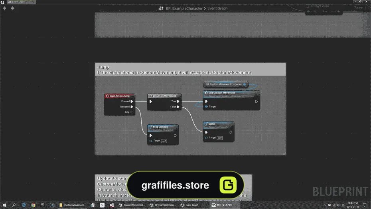Select the InputAction Jump node title
The height and width of the screenshot is (209, 371).
coord(120,96)
